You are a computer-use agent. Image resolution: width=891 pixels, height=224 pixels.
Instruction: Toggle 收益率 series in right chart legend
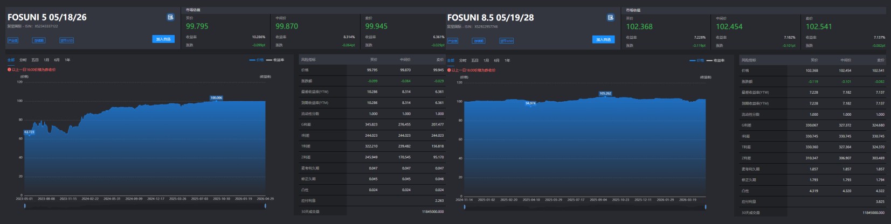click(716, 60)
